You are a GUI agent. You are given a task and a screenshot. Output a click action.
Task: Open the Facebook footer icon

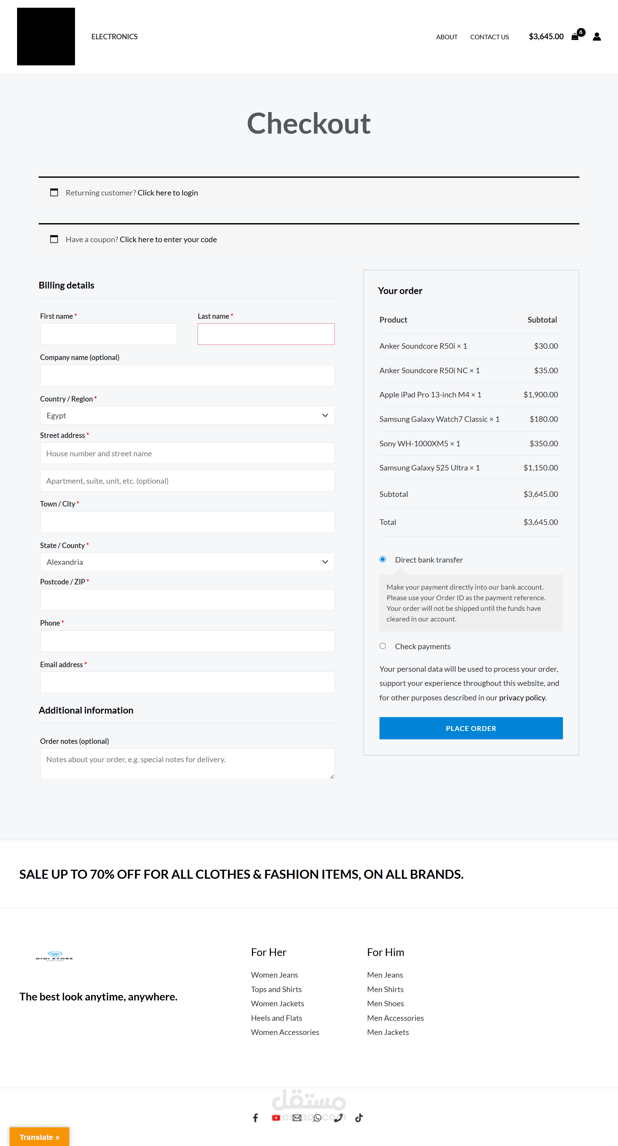click(255, 1118)
